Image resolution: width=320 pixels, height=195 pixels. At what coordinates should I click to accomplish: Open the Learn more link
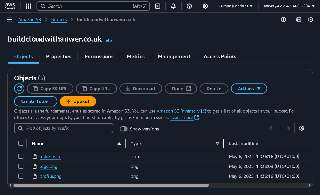pos(182,117)
